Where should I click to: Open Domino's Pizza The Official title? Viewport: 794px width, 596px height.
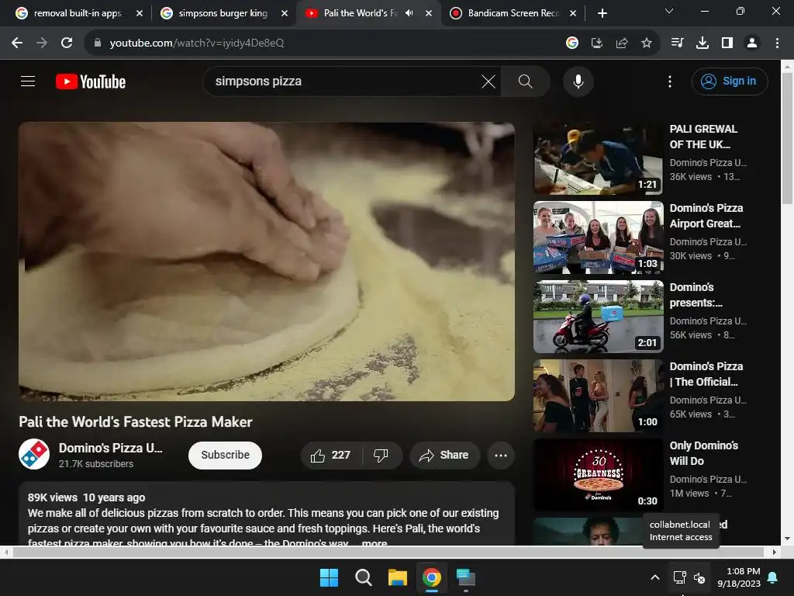point(706,374)
